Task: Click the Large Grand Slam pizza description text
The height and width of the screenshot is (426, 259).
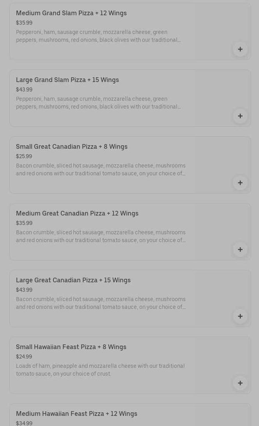Action: coord(98,103)
